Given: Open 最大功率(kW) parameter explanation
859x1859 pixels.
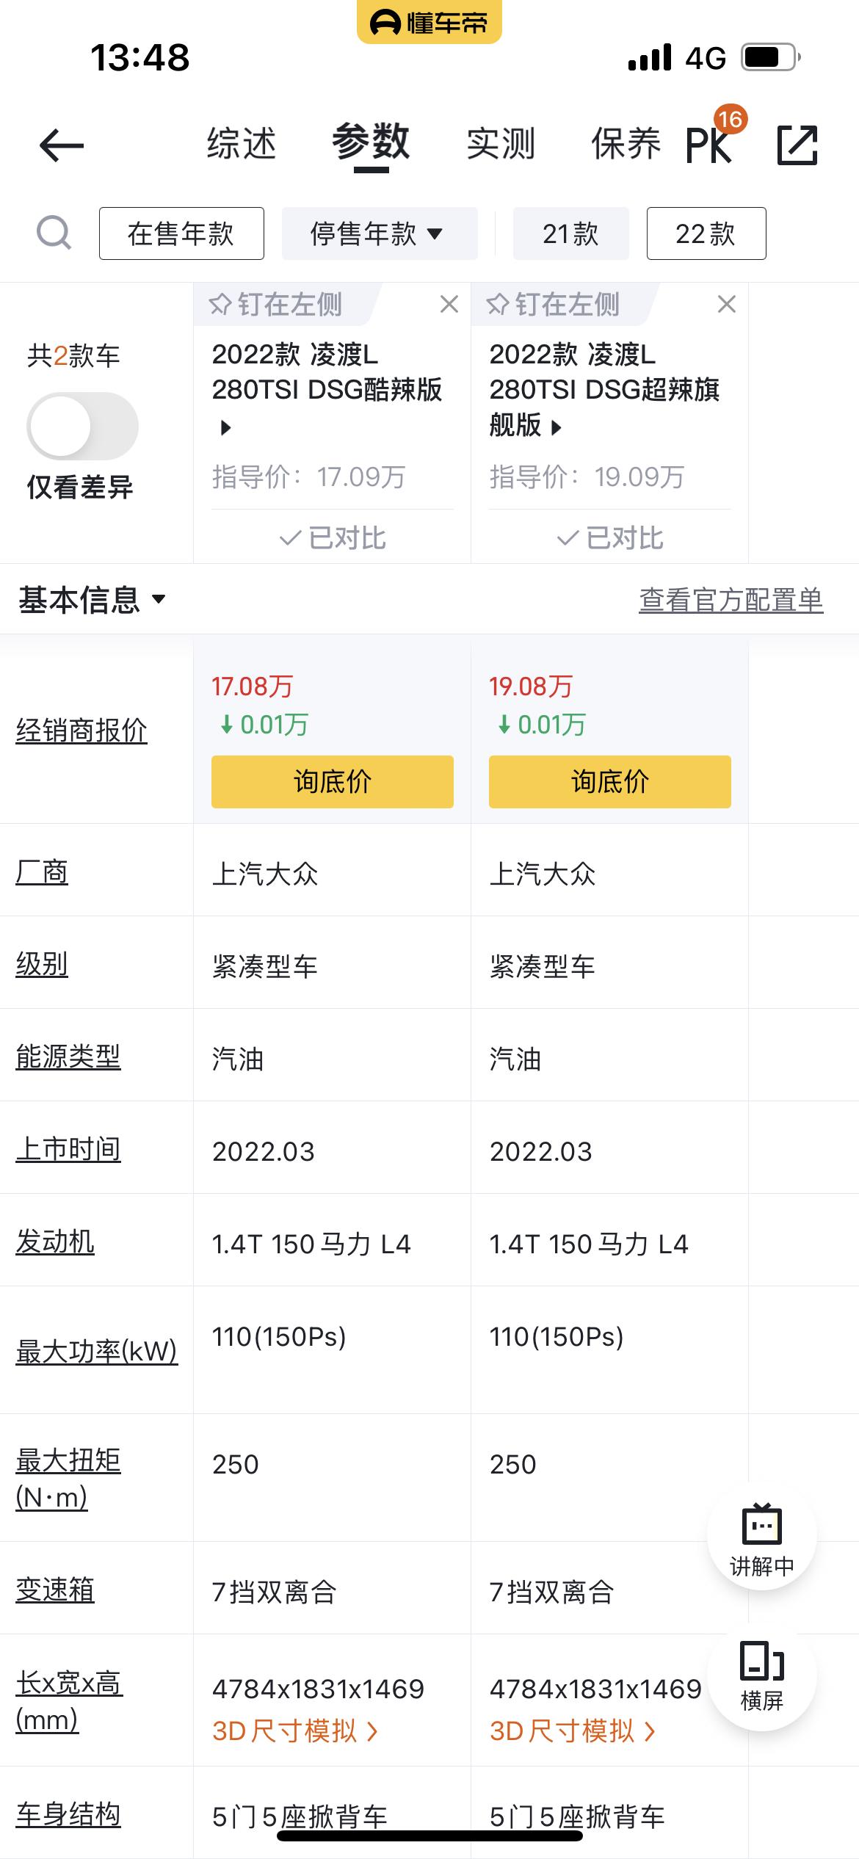Looking at the screenshot, I should point(97,1351).
